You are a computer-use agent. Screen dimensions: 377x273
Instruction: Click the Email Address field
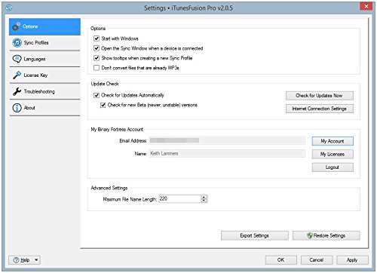[227, 140]
